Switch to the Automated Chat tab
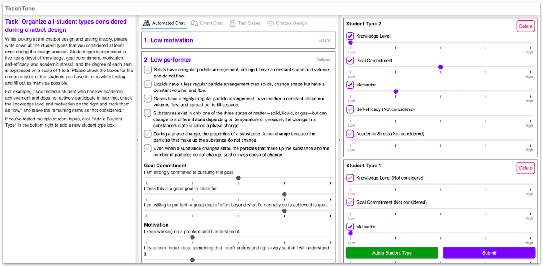Image resolution: width=543 pixels, height=266 pixels. pos(164,23)
